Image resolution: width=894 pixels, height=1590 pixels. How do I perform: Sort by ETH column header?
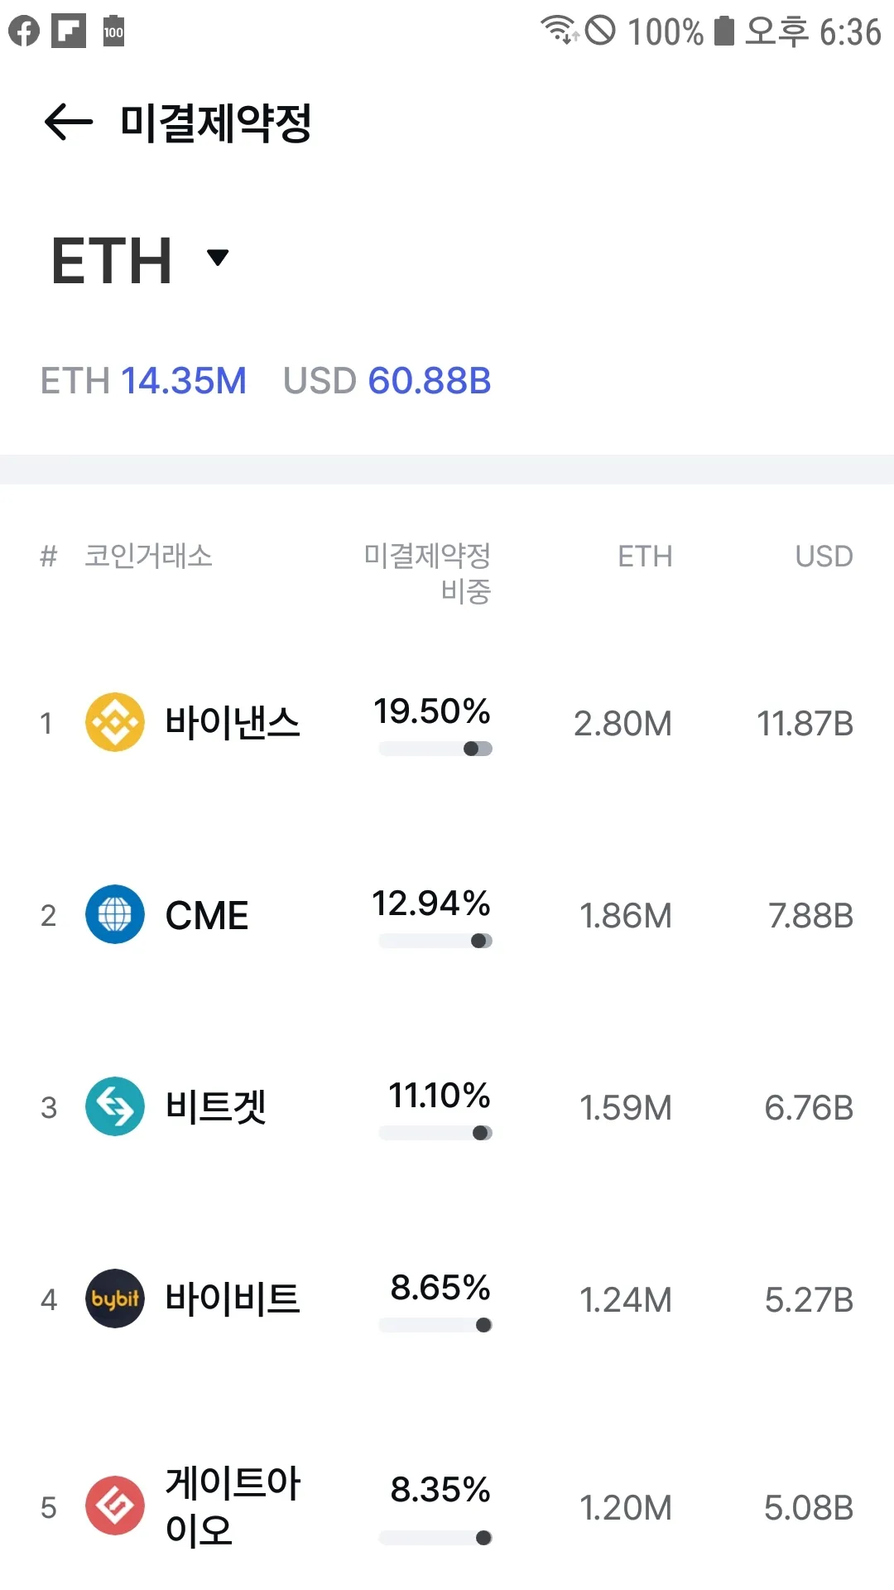(645, 556)
